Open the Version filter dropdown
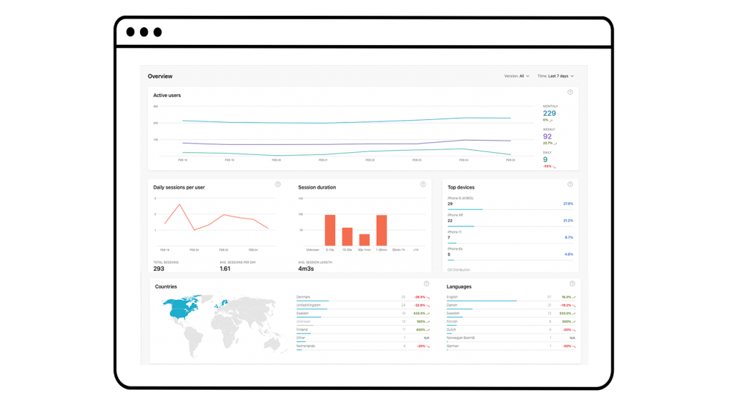The width and height of the screenshot is (732, 400). [516, 76]
